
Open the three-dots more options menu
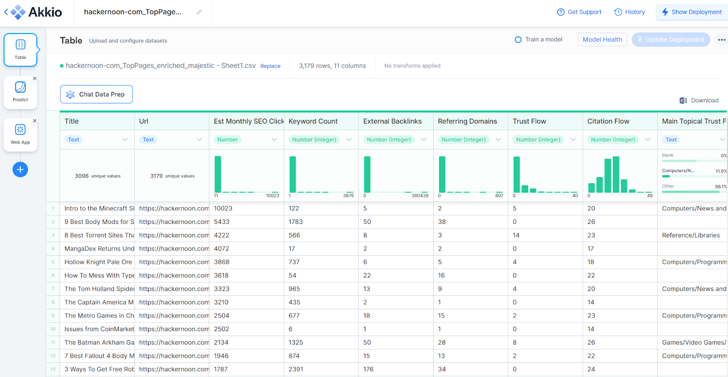(x=721, y=40)
